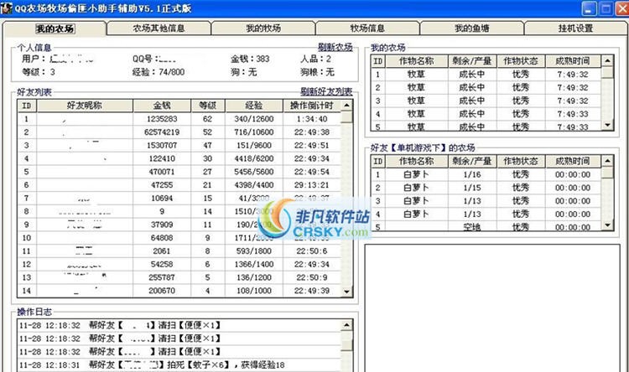The image size is (629, 372).
Task: Select friend row with money 10694
Action: [179, 199]
